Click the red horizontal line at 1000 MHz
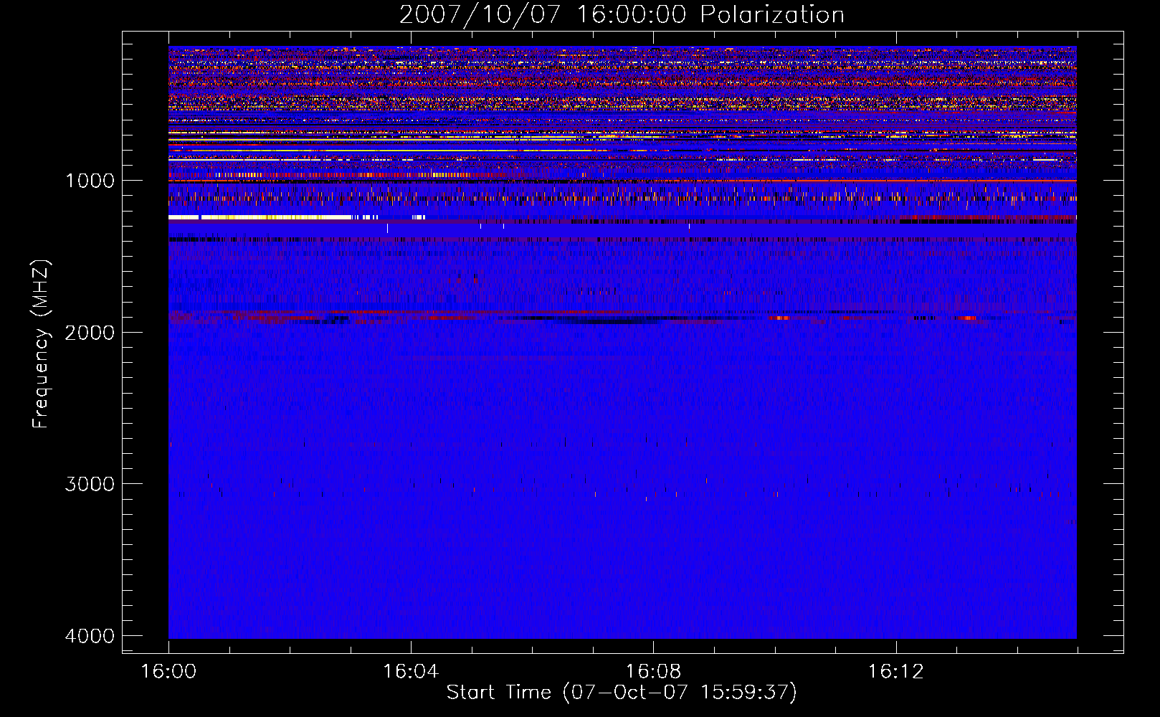 pyautogui.click(x=622, y=181)
